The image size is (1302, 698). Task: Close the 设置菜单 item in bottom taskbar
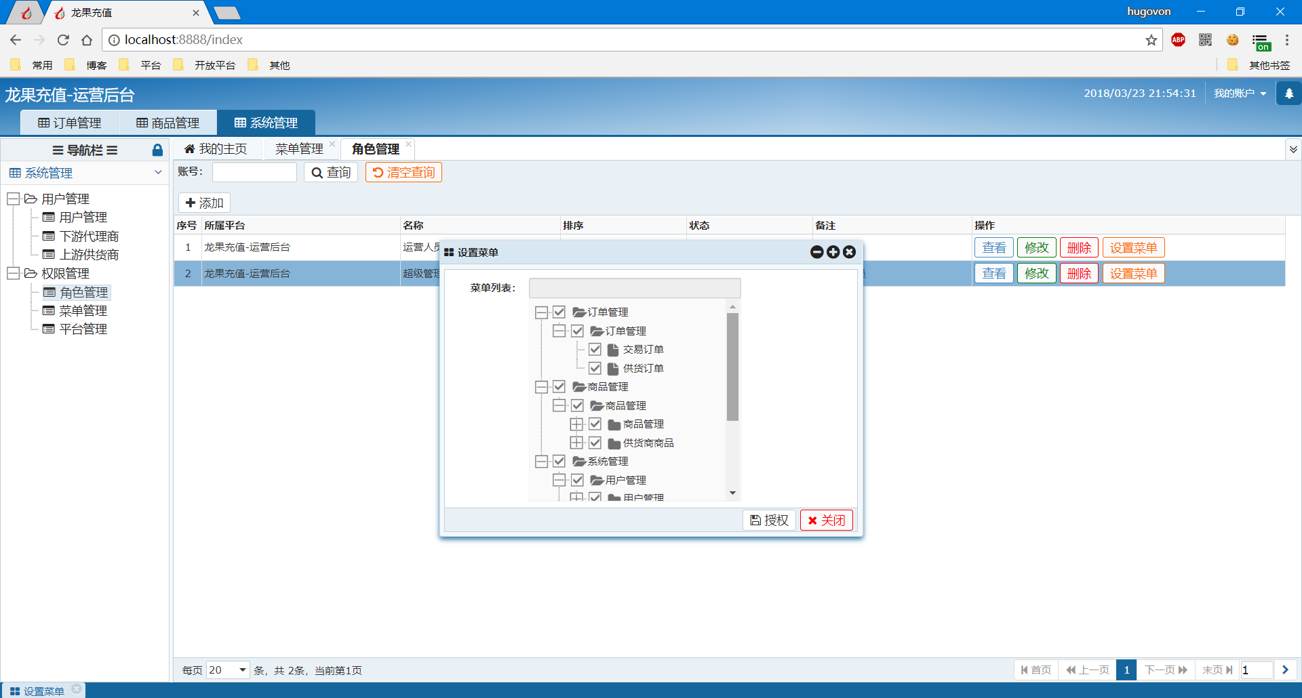[77, 689]
